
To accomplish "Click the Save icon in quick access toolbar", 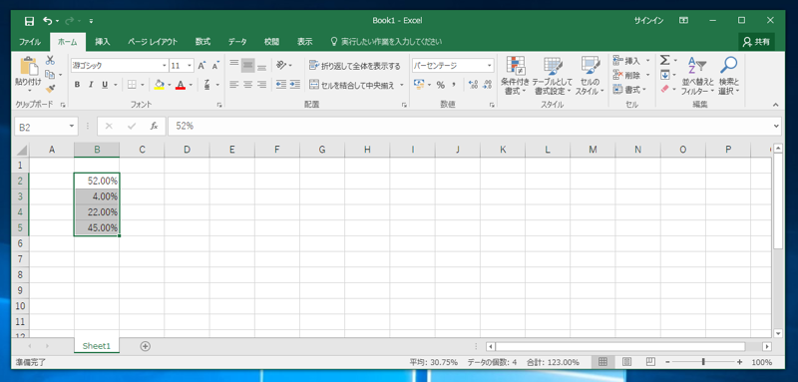I will [30, 21].
